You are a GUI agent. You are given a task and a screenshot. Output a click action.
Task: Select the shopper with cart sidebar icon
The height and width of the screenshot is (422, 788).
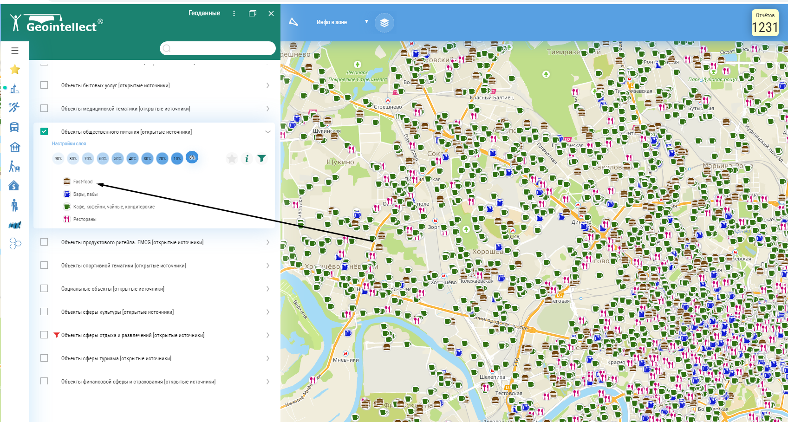pyautogui.click(x=15, y=166)
